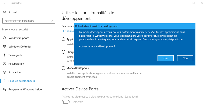
Task: Click the Windows Defender shield icon
Action: point(4,47)
